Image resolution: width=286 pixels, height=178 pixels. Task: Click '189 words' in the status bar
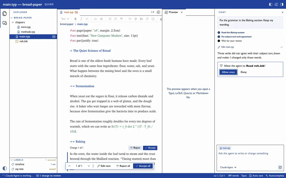click(233, 176)
